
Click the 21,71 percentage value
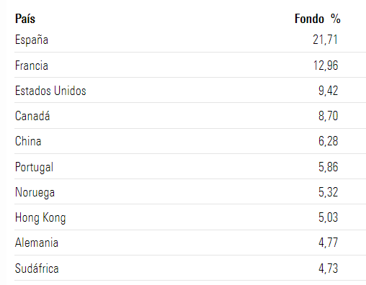pyautogui.click(x=326, y=40)
